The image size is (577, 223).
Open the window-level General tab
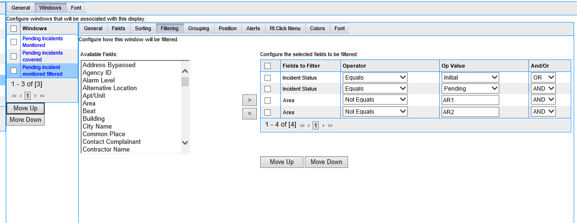click(x=93, y=28)
